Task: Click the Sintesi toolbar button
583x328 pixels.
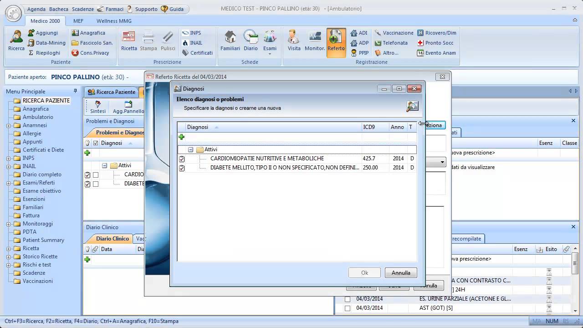Action: (x=98, y=108)
